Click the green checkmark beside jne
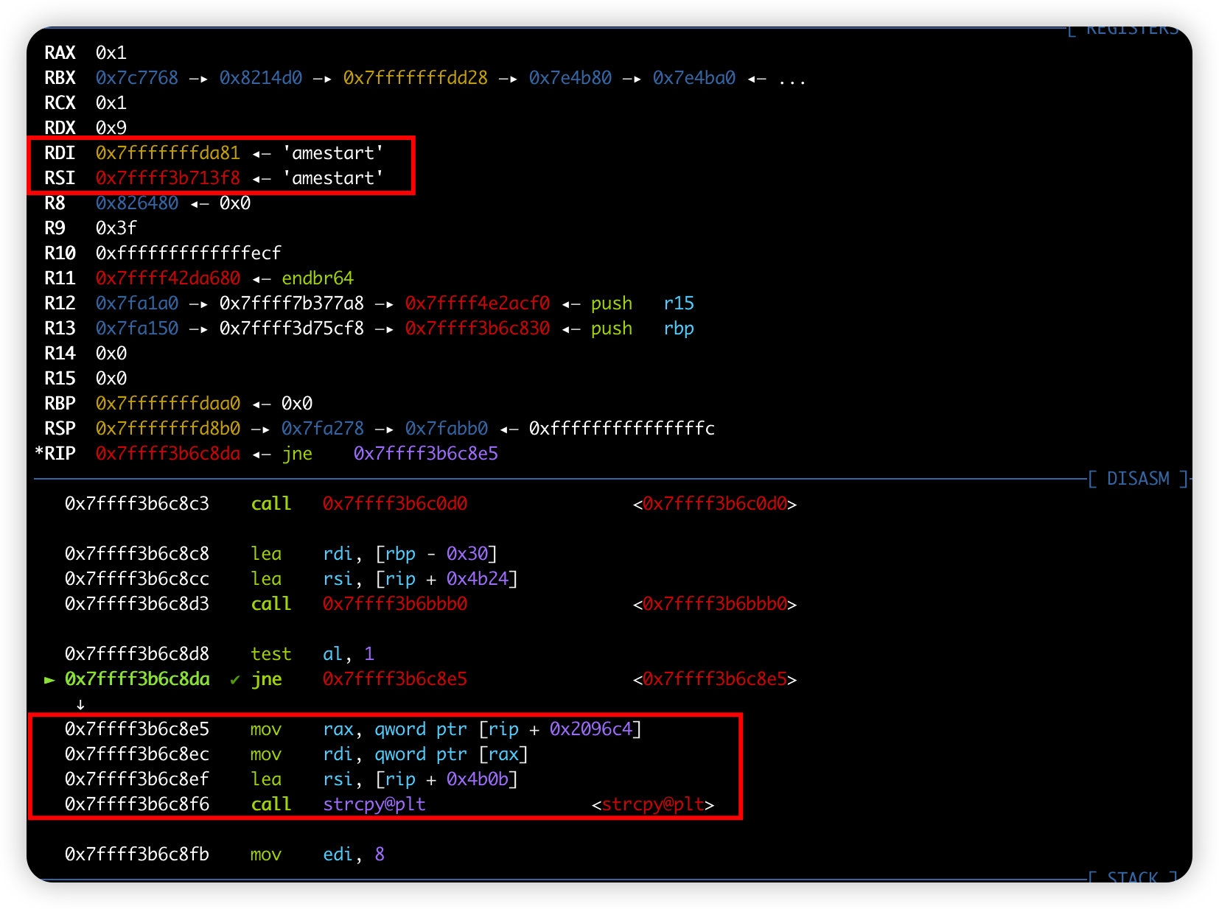 pos(235,679)
